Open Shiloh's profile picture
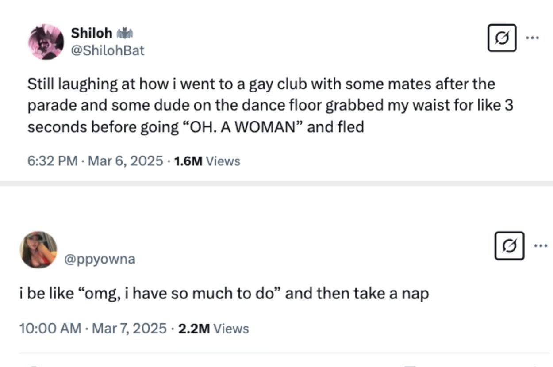 tap(46, 42)
